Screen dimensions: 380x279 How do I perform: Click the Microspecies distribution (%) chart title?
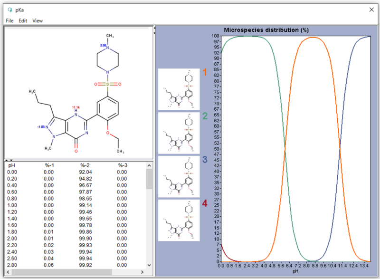[x=266, y=30]
